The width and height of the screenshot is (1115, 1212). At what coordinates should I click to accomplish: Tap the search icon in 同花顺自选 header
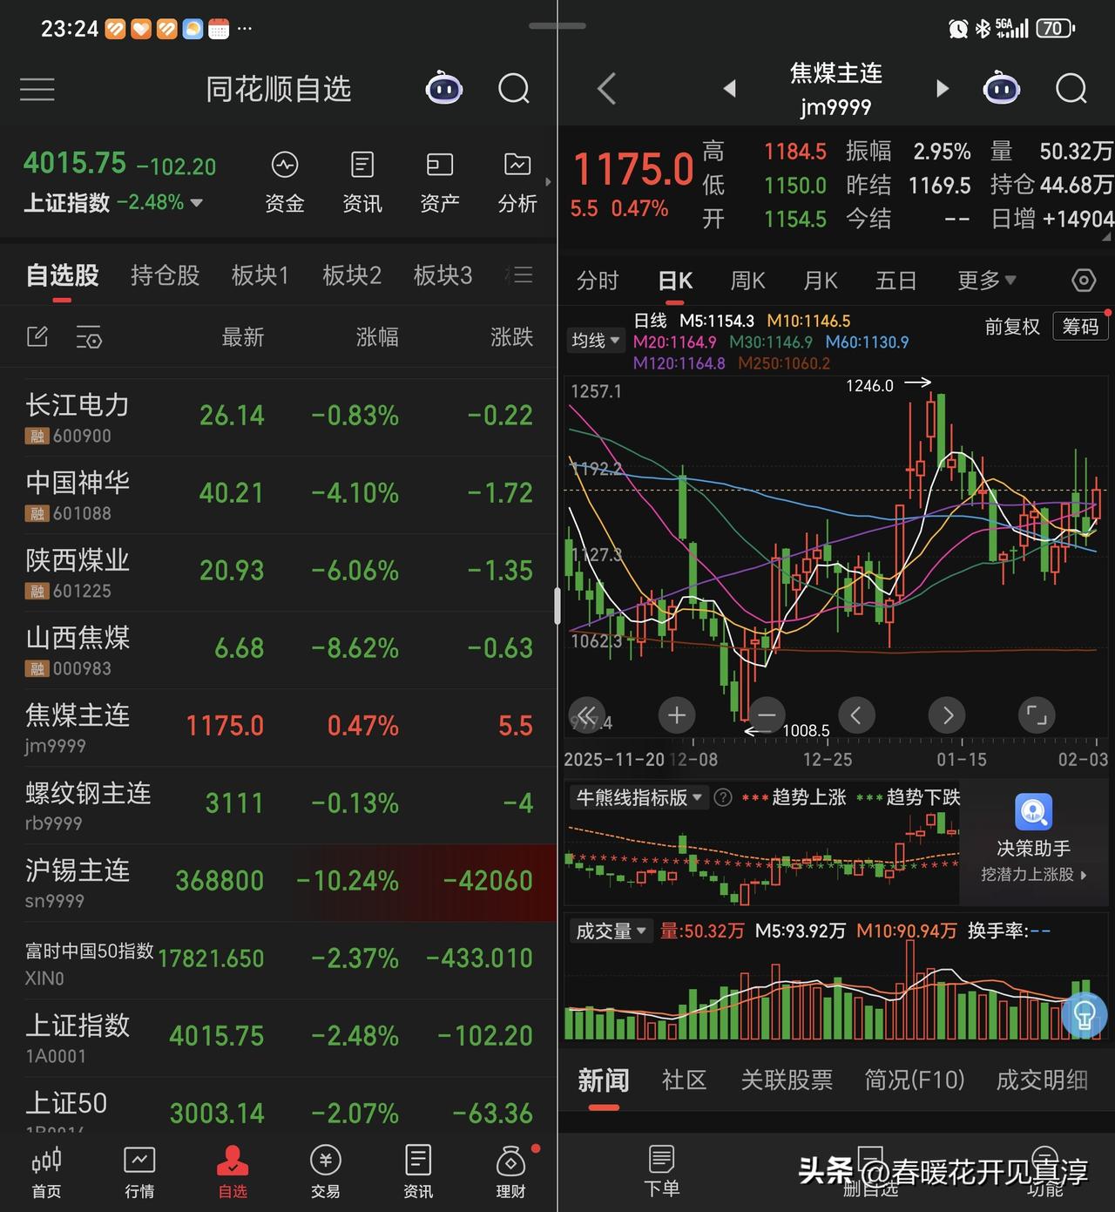tap(514, 89)
